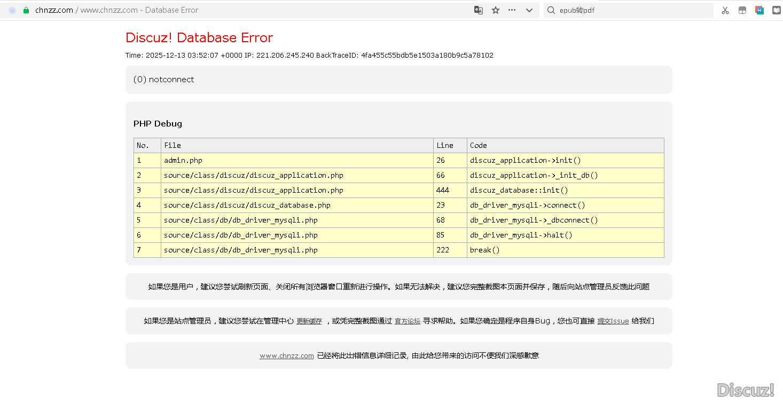Bookmark this page with the star icon
Image resolution: width=783 pixels, height=403 pixels.
496,10
